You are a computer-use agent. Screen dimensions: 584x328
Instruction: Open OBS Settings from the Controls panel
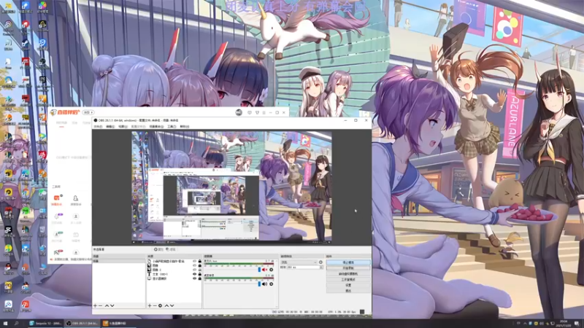click(x=348, y=285)
